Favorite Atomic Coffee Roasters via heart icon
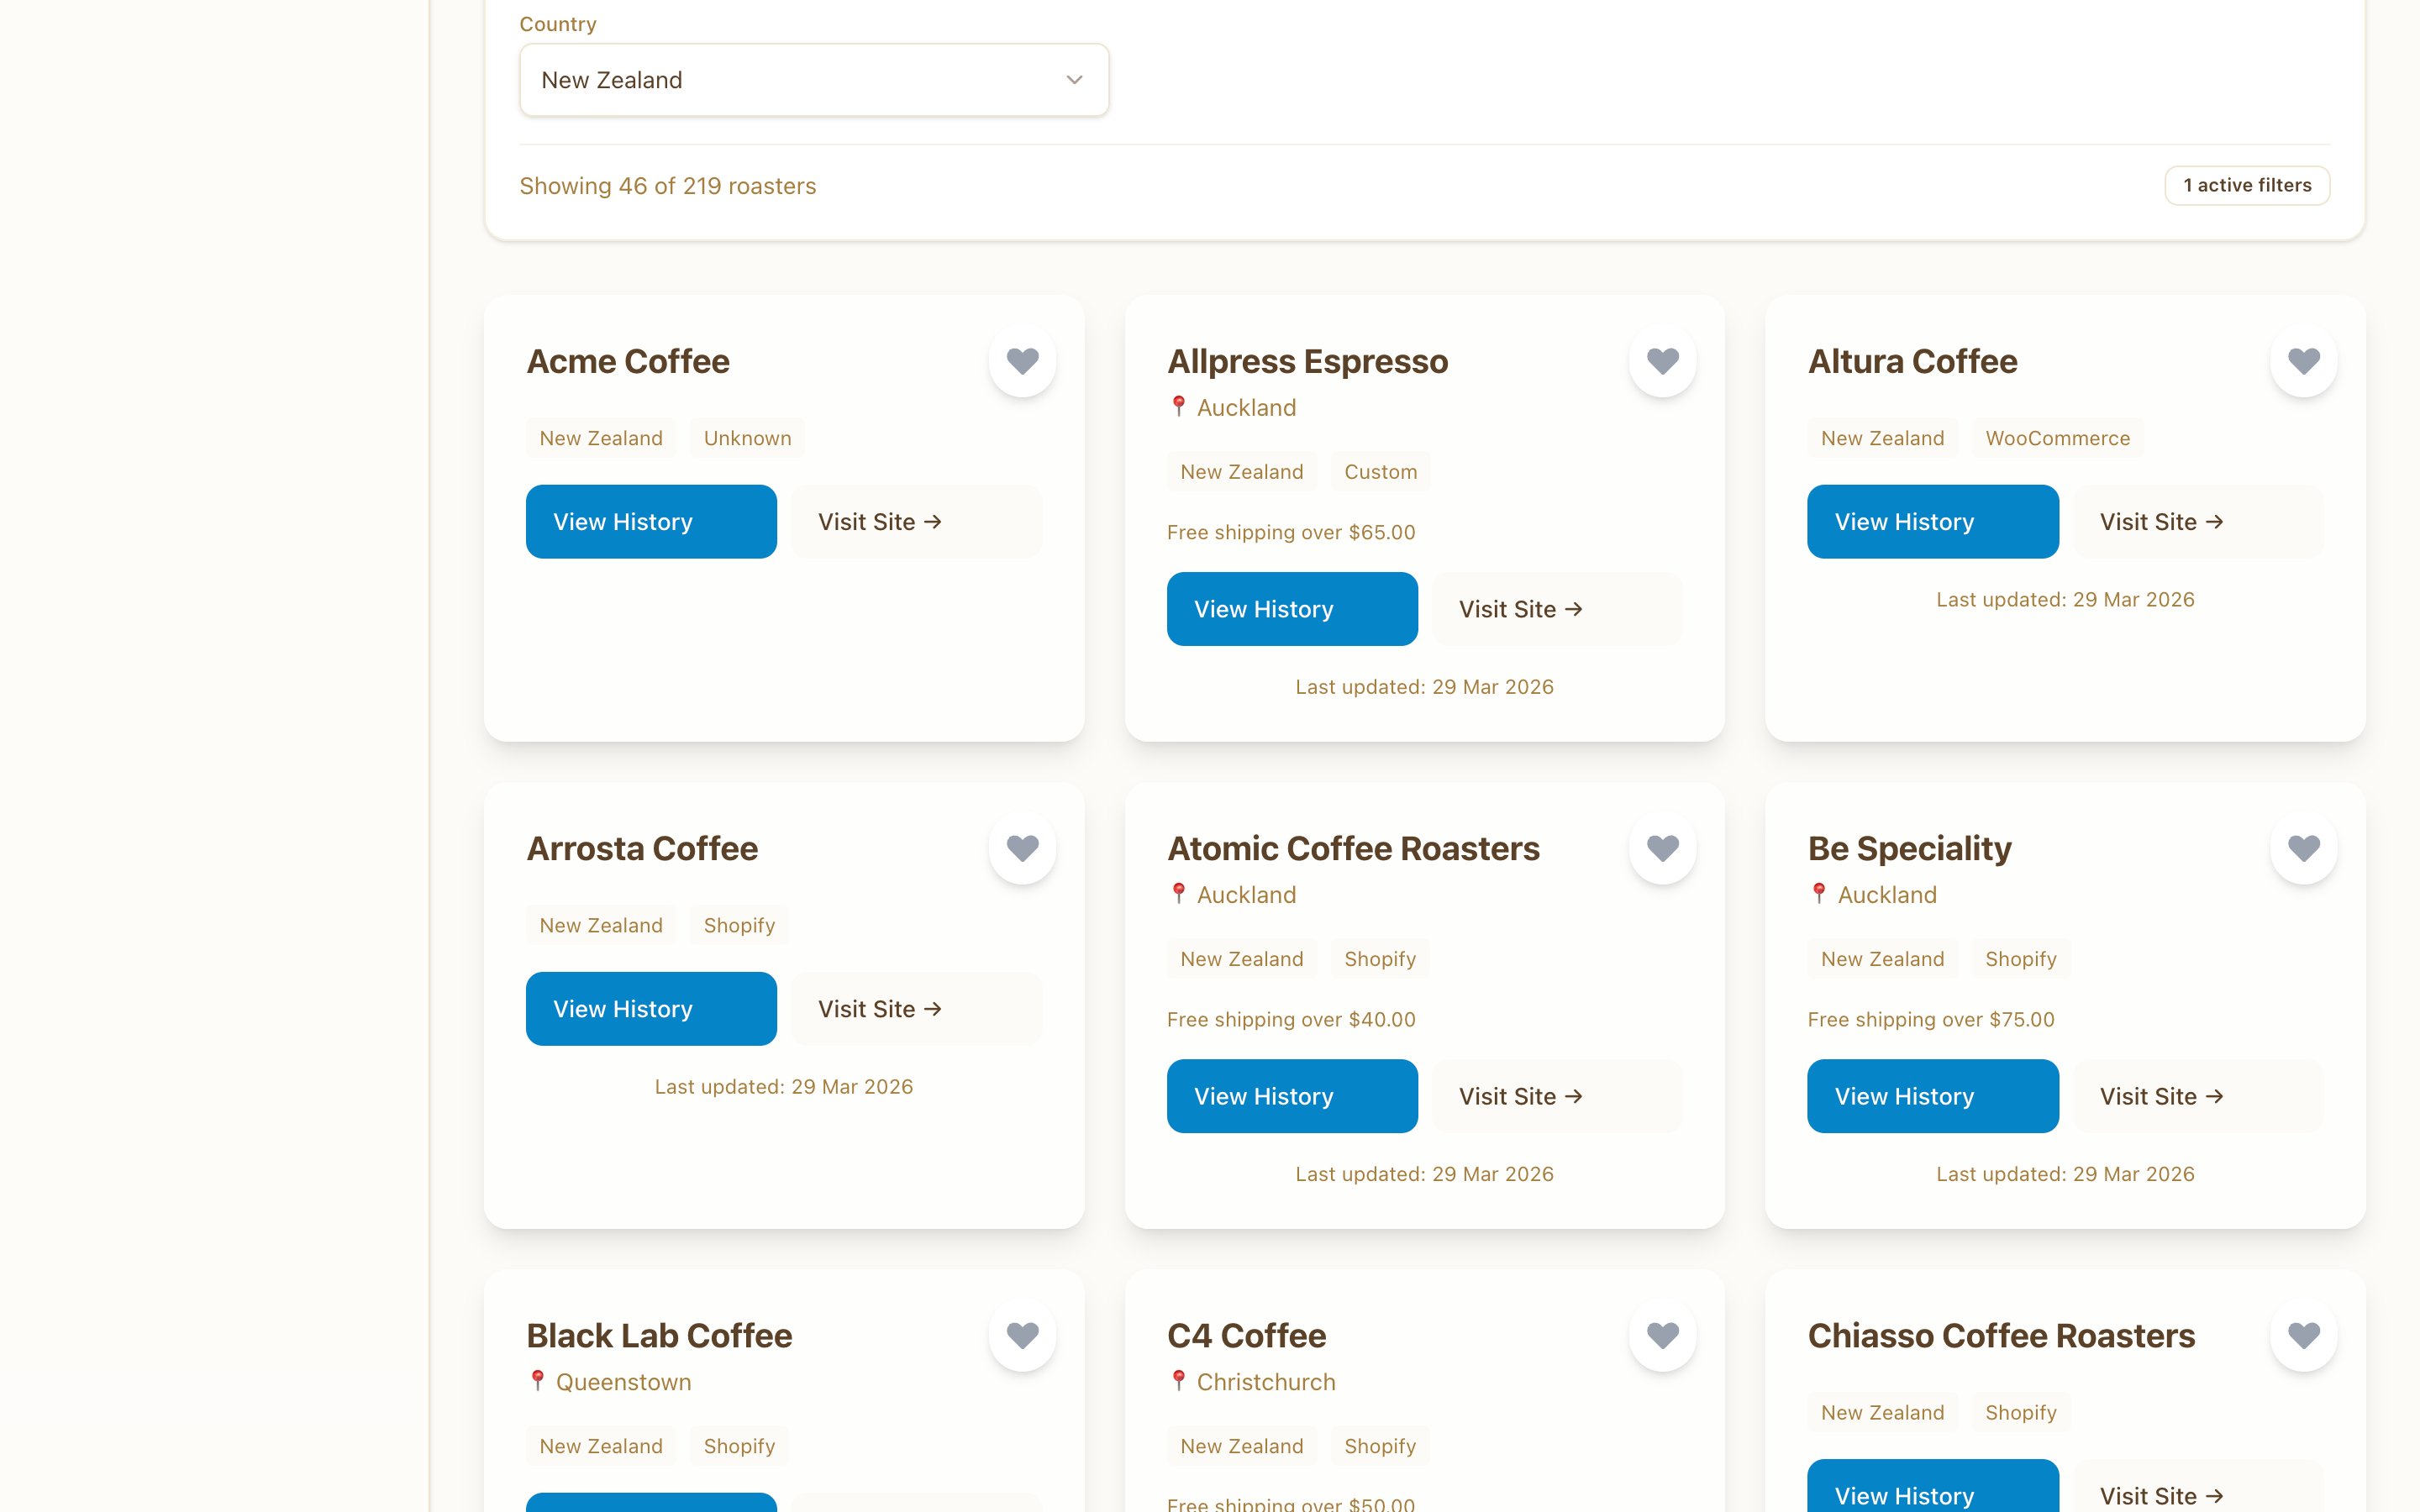This screenshot has height=1512, width=2420. (1662, 848)
